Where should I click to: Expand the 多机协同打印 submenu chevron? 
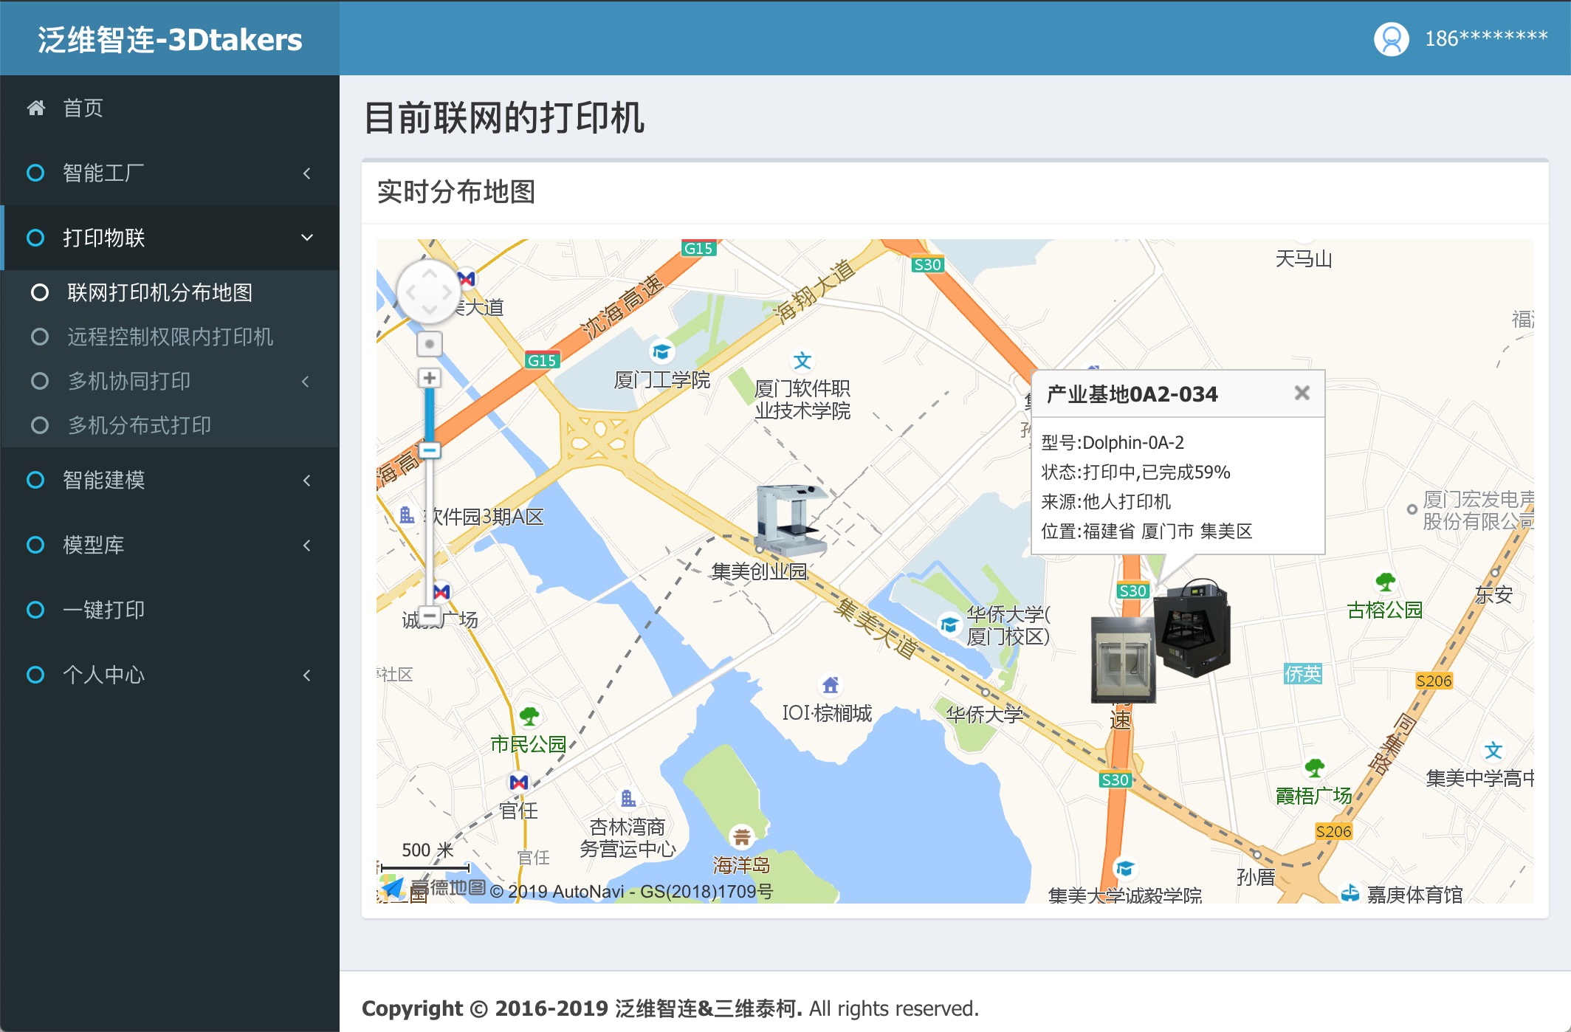click(306, 382)
